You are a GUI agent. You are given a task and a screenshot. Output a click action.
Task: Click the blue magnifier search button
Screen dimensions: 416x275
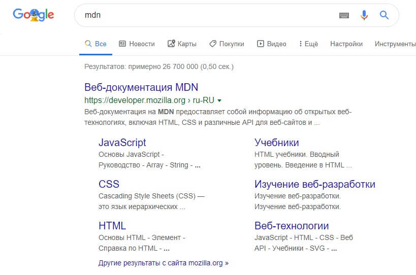384,15
